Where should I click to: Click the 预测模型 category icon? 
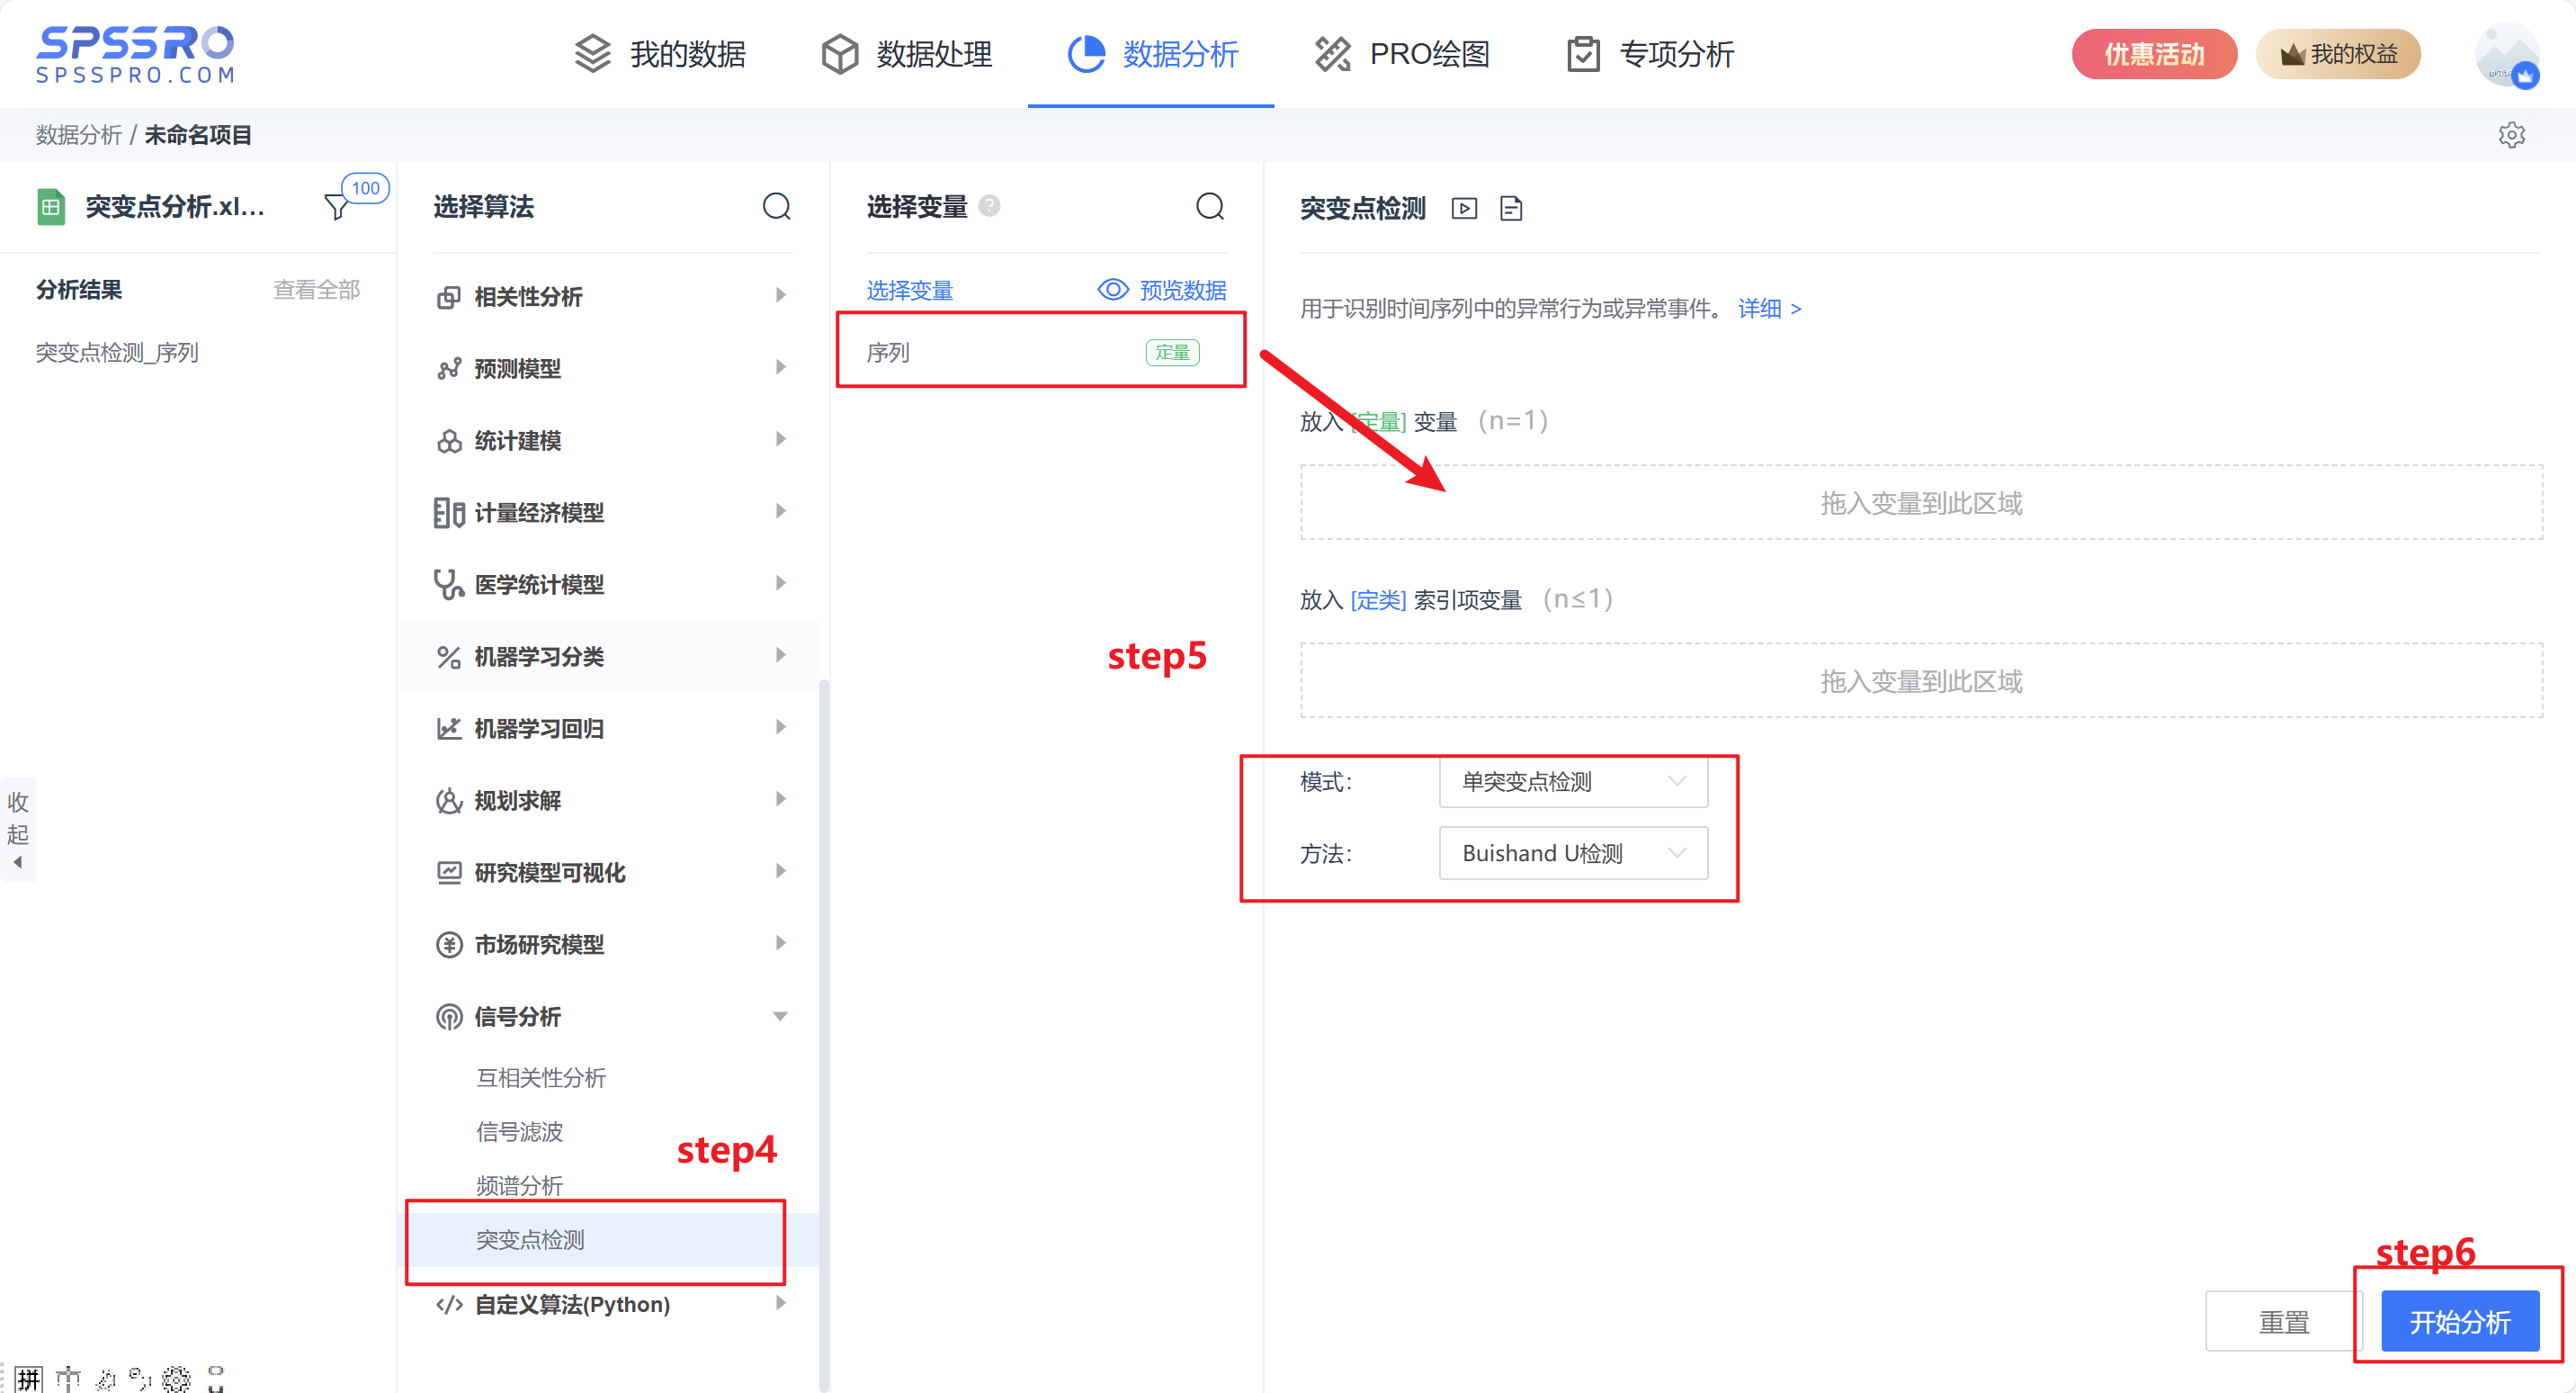click(x=449, y=369)
